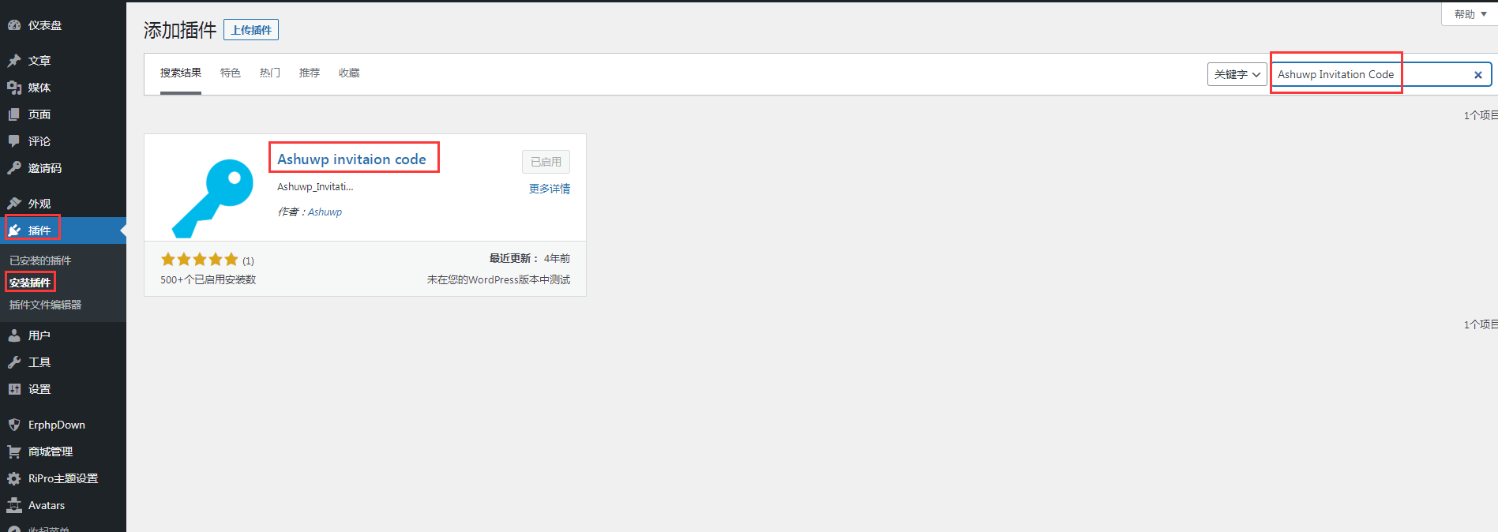Click the Ashuwp author link
This screenshot has height=532, width=1498.
tap(325, 212)
